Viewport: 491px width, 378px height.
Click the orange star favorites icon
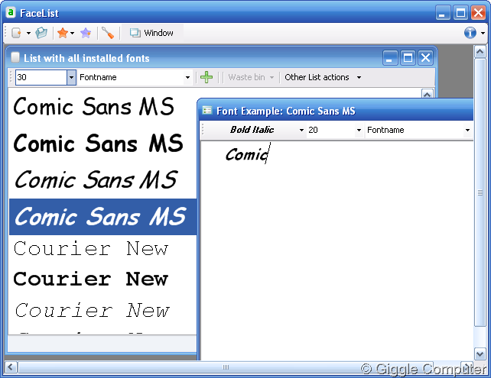[x=63, y=33]
